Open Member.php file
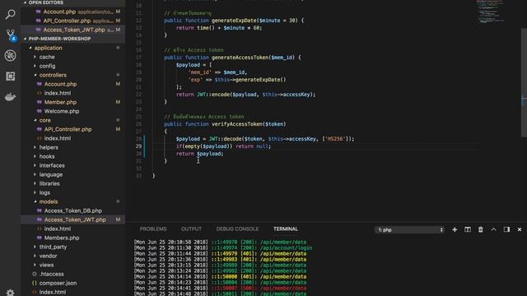Image resolution: width=527 pixels, height=296 pixels. 73,102
